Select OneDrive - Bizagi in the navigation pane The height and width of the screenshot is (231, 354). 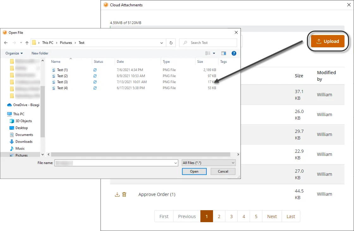[x=23, y=105]
